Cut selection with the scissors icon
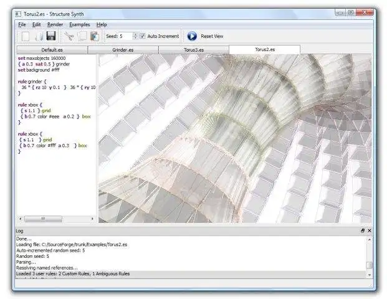The width and height of the screenshot is (387, 299). coord(69,36)
